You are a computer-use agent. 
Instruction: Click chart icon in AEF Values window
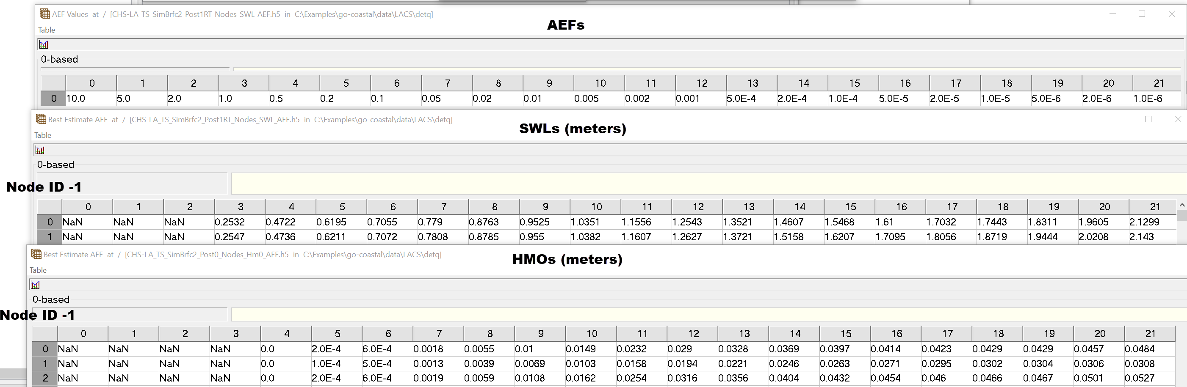(x=44, y=45)
